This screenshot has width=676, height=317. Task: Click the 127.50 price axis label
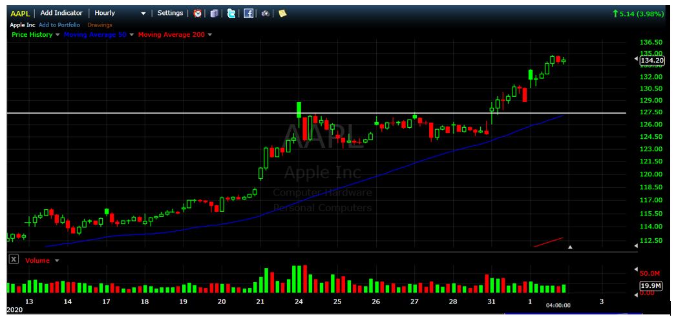(652, 112)
